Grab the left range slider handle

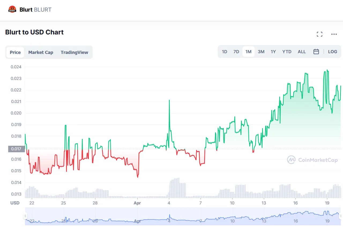pyautogui.click(x=25, y=216)
